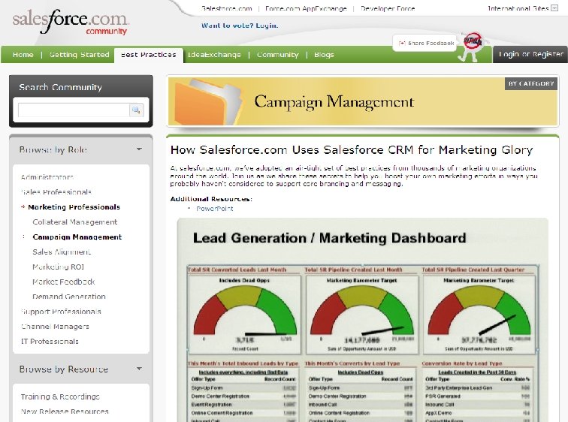Image resolution: width=568 pixels, height=422 pixels.
Task: Select Marketing Professionals role
Action: 74,207
